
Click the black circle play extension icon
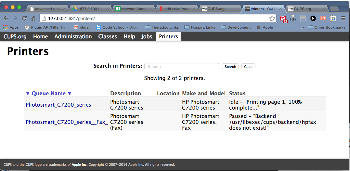click(x=313, y=19)
